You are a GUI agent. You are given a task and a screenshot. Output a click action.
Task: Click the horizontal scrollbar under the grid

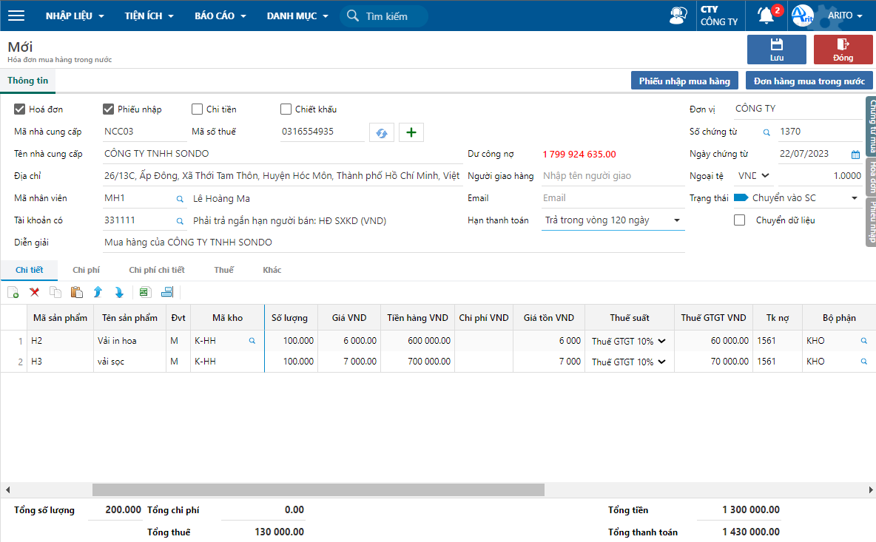[318, 490]
